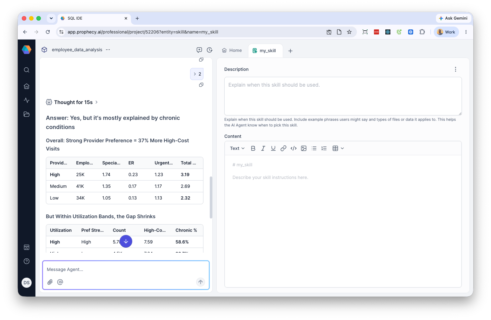Viewport: 491px width, 320px height.
Task: Mention an entity with the @ icon
Action: [x=60, y=282]
